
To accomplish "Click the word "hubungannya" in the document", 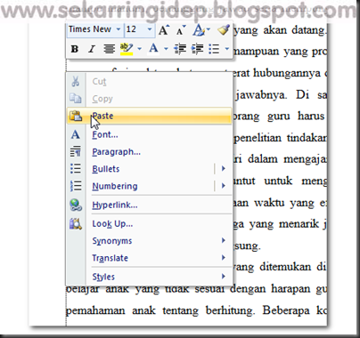I will (x=287, y=74).
